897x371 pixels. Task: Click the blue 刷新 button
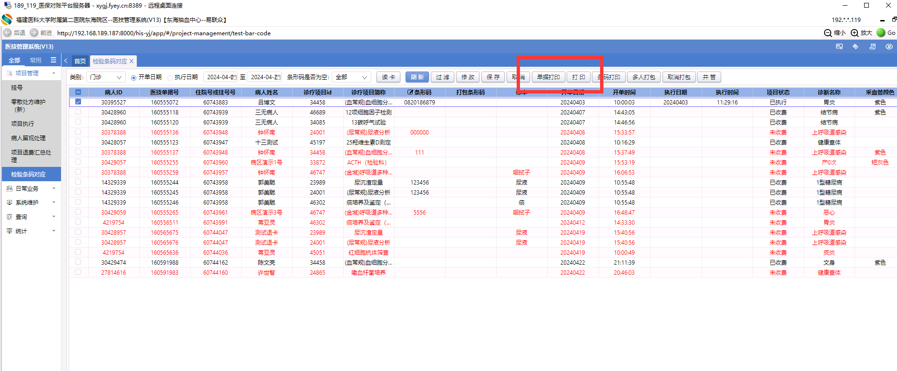(417, 77)
